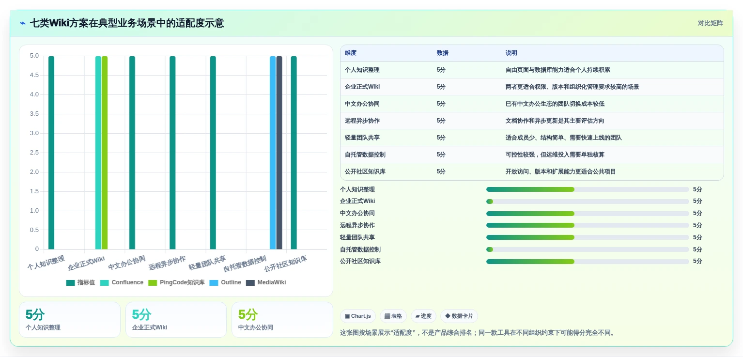743x357 pixels.
Task: Click the MediaWiki bar in chart
Action: pyautogui.click(x=279, y=153)
